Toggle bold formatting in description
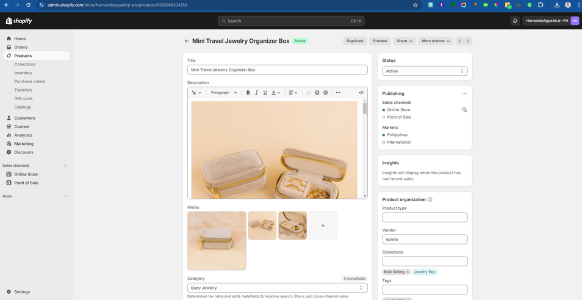The width and height of the screenshot is (582, 300). point(248,92)
